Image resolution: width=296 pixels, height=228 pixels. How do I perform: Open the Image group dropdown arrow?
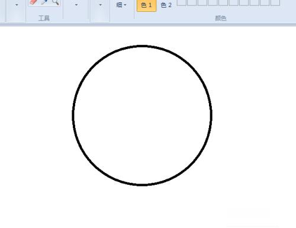coord(17,5)
